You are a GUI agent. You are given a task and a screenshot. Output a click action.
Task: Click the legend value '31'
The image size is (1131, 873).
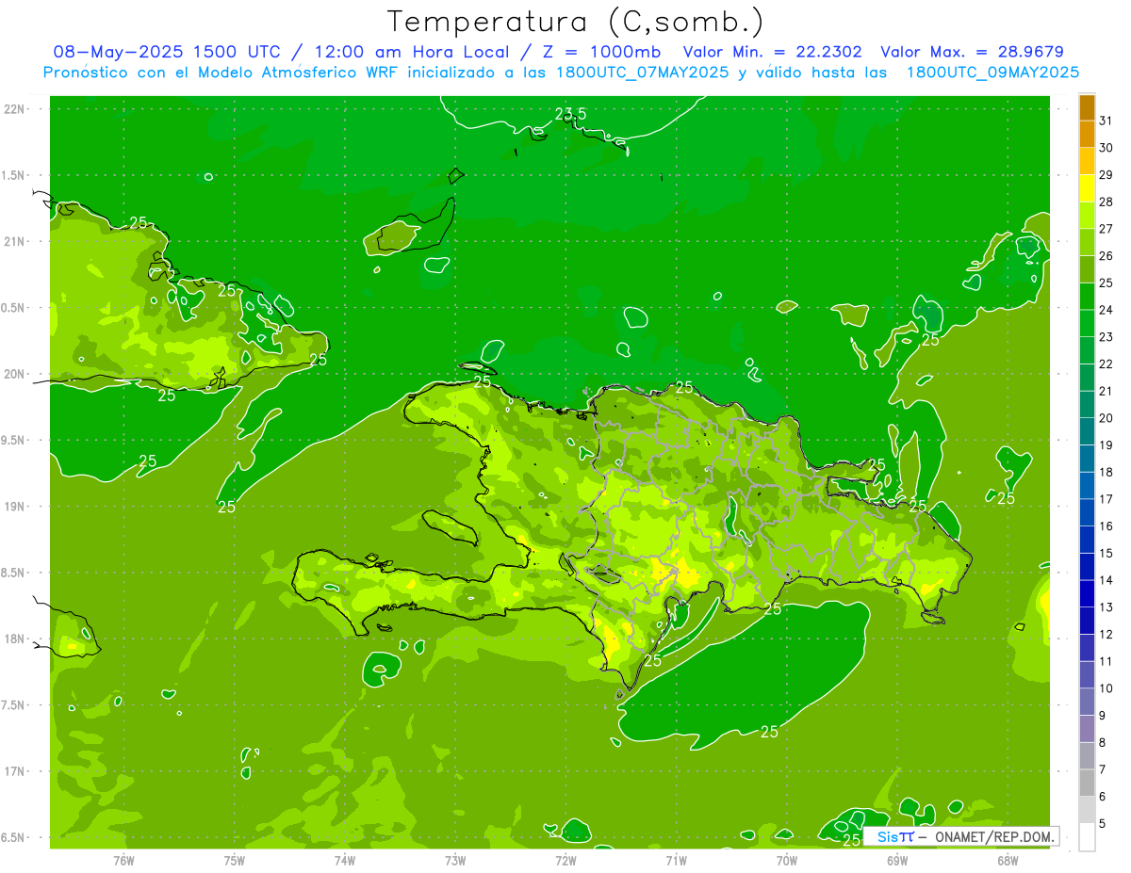tap(1106, 121)
